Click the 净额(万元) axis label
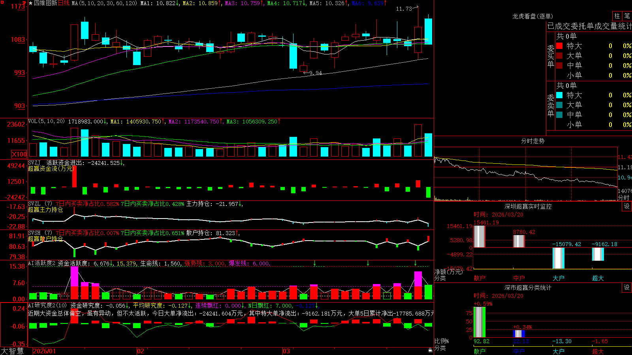Image resolution: width=632 pixels, height=355 pixels. pos(449,272)
